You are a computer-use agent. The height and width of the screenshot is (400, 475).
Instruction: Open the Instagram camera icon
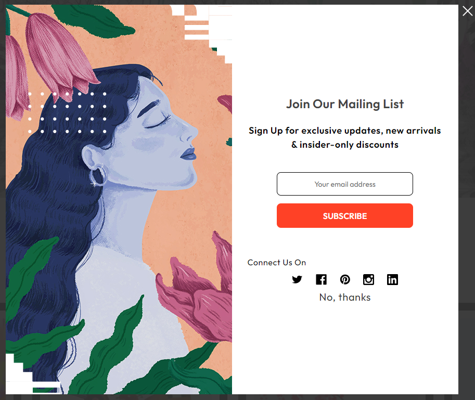(368, 279)
